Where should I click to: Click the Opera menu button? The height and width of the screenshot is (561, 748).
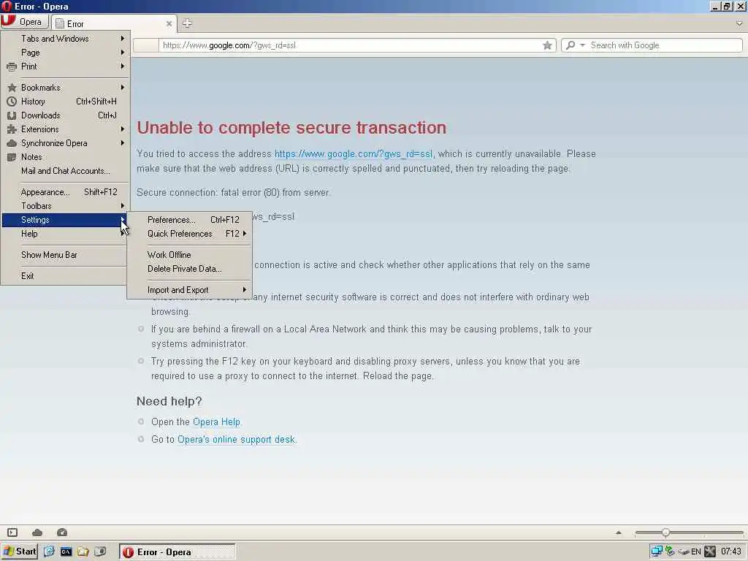(25, 22)
